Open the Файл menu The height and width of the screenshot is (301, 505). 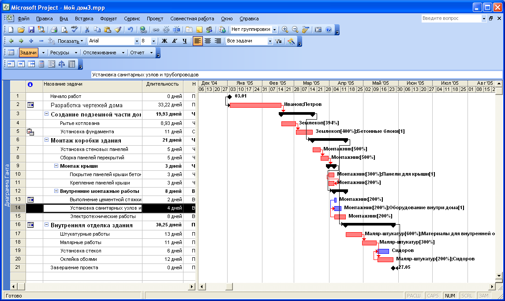(x=23, y=19)
